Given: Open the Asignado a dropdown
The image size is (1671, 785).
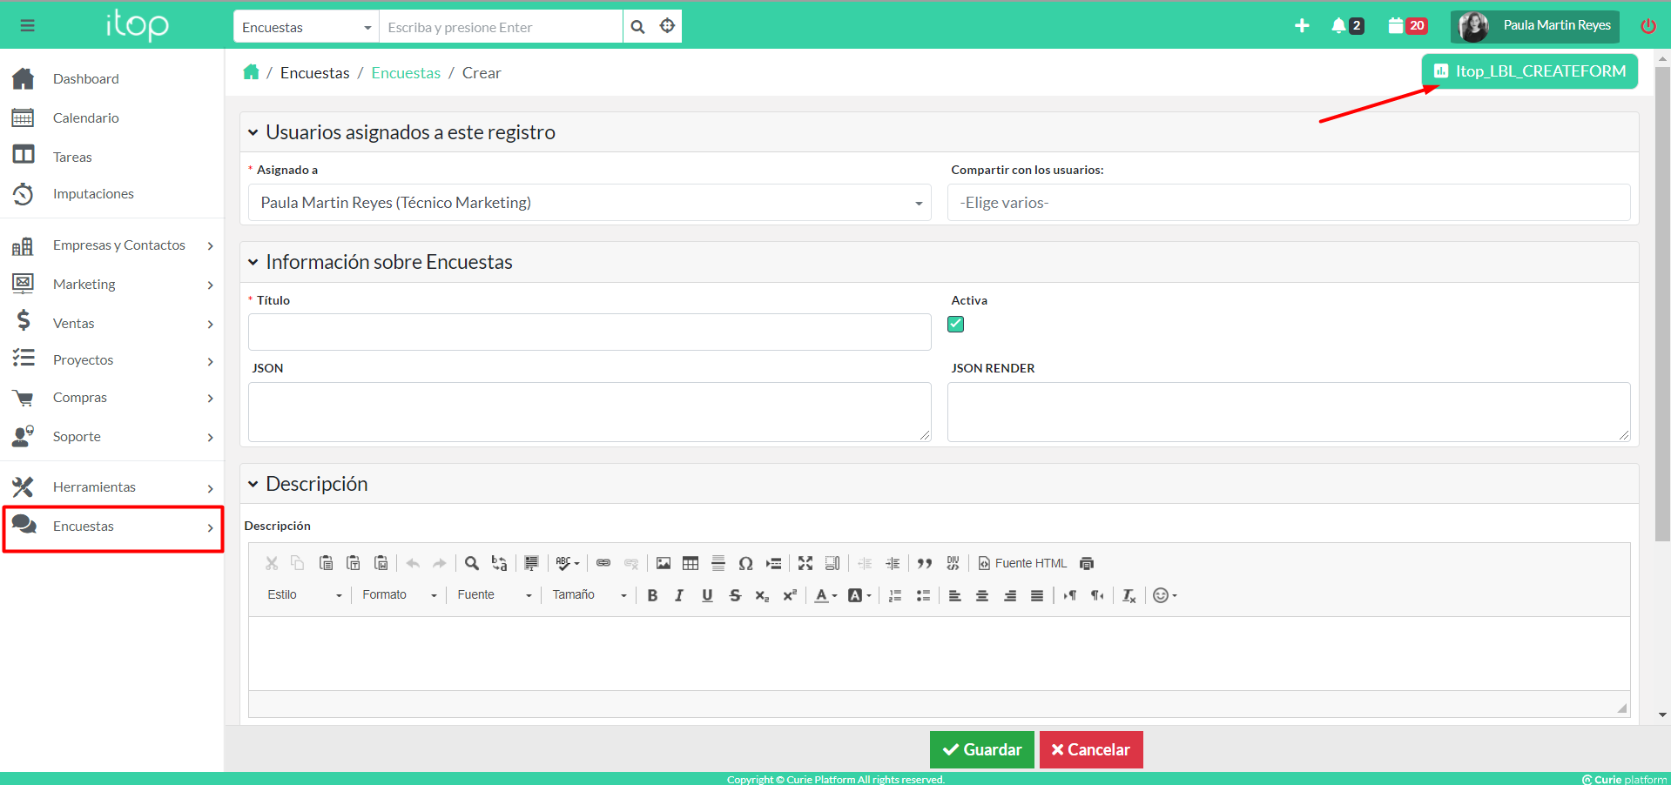Looking at the screenshot, I should point(589,203).
